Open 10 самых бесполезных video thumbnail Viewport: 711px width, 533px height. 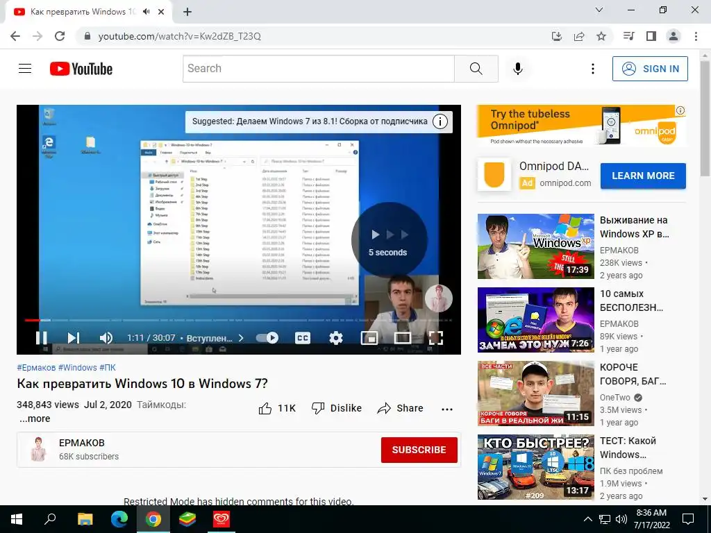click(x=535, y=320)
